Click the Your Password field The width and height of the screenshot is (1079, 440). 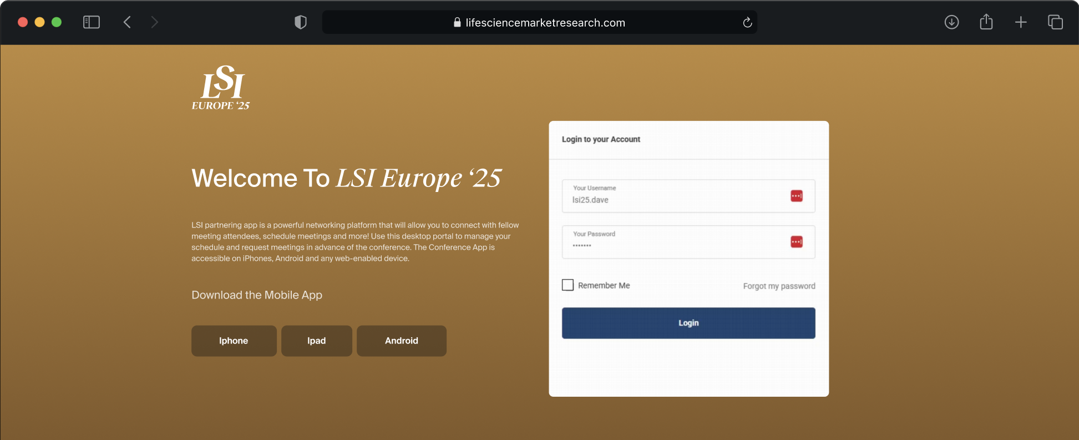tap(688, 242)
